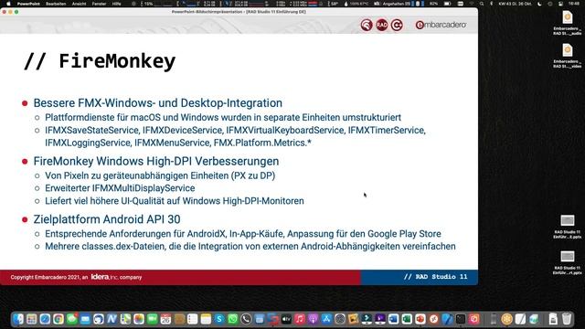
Task: Open the Apple menu
Action: [8, 4]
